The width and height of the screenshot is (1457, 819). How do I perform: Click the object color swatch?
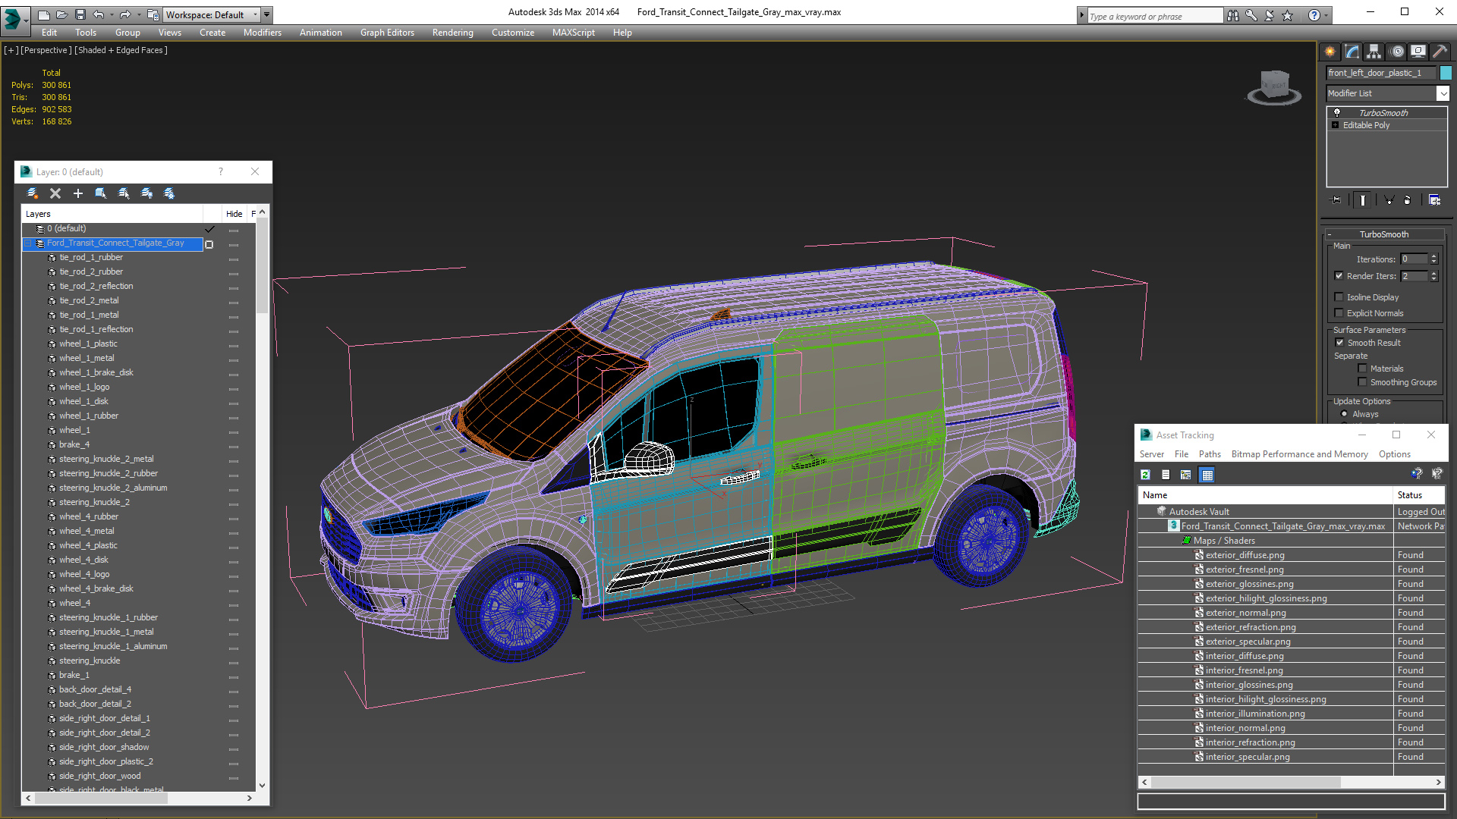[x=1446, y=73]
